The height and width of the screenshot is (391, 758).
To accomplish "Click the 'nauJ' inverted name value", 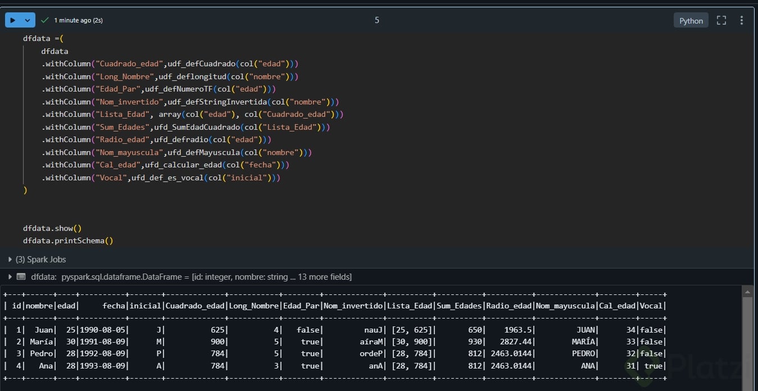I will point(372,330).
